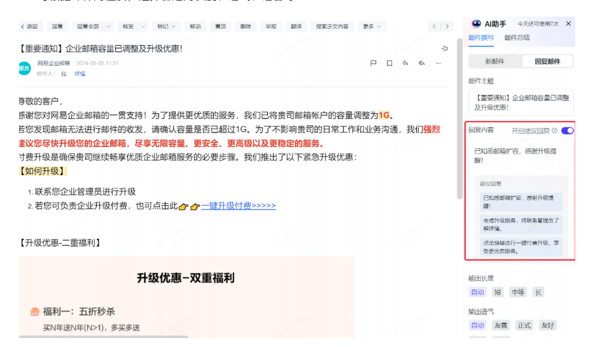This screenshot has height=347, width=595.
Task: Click the 转发 forward button
Action: click(128, 26)
